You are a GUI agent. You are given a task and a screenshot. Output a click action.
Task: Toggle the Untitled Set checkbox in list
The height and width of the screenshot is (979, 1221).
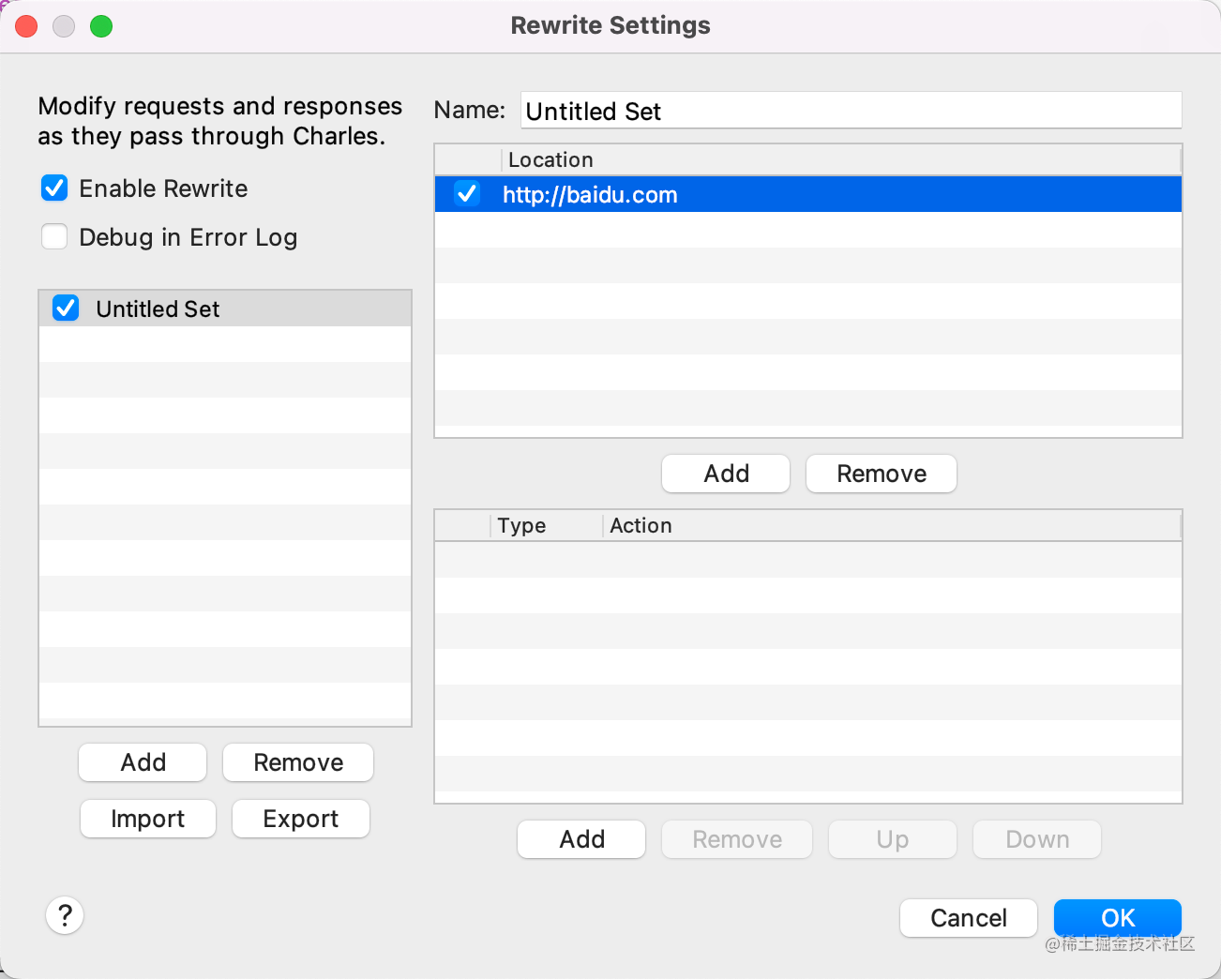(x=66, y=309)
